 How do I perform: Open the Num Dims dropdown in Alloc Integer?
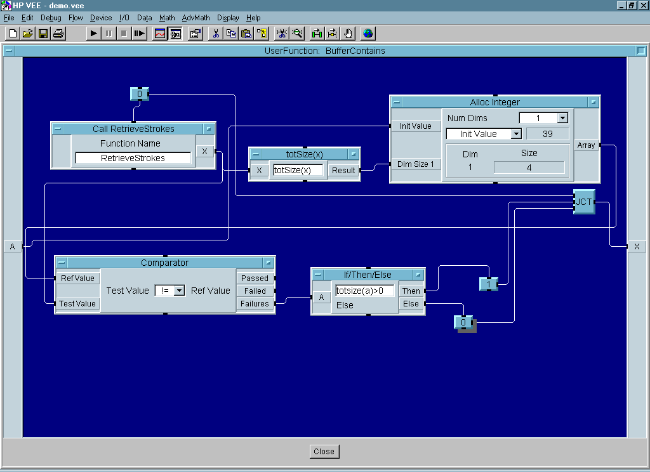point(562,118)
